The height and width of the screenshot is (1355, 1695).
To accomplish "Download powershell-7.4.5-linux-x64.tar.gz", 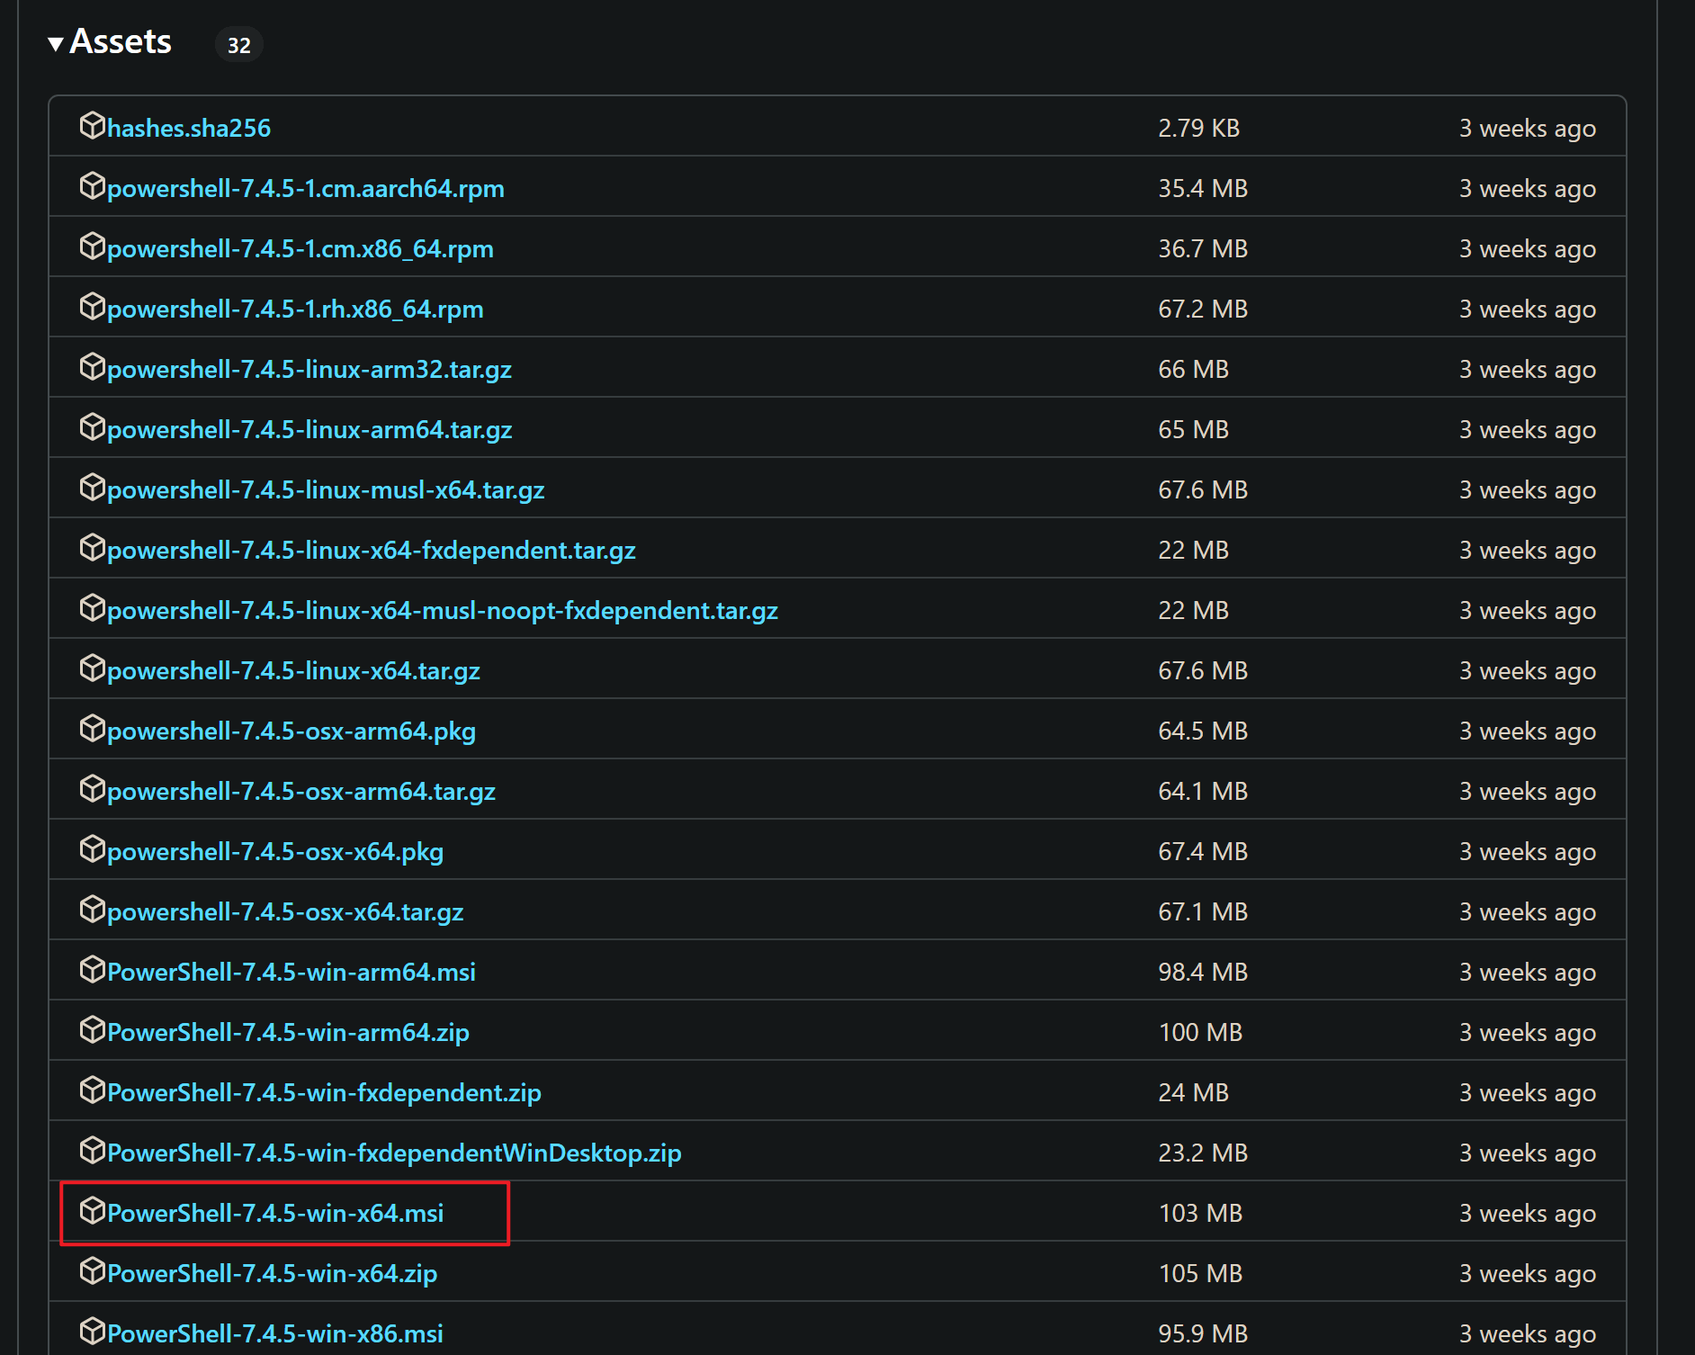I will (293, 670).
